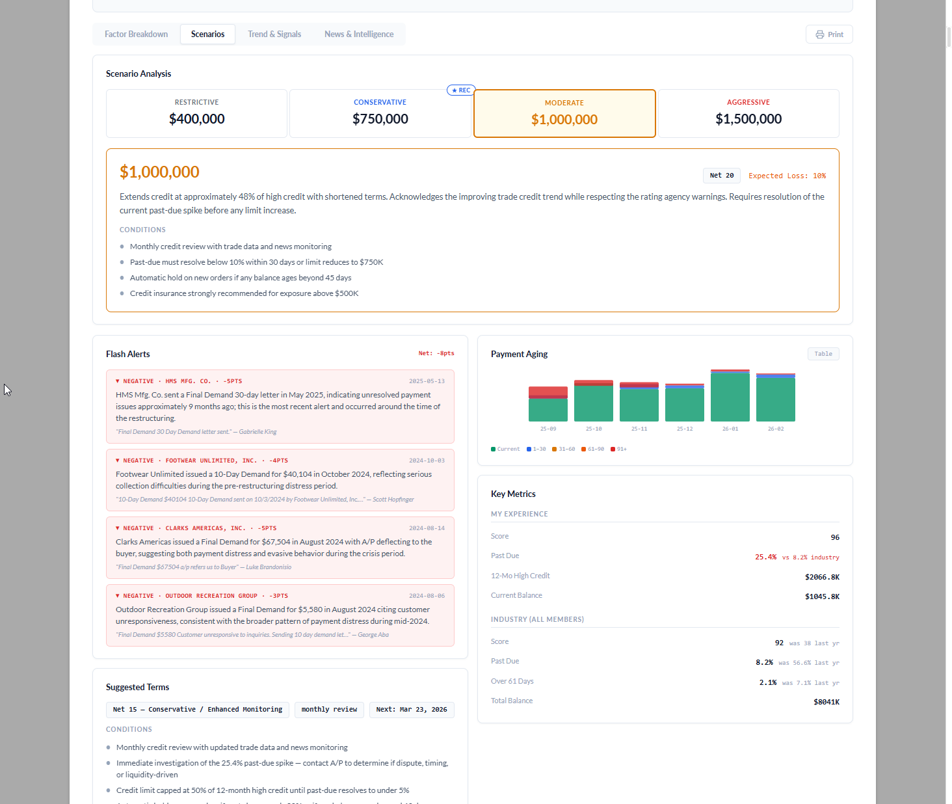Switch Payment Aging to Table view
Screen dimensions: 952x804
point(823,353)
